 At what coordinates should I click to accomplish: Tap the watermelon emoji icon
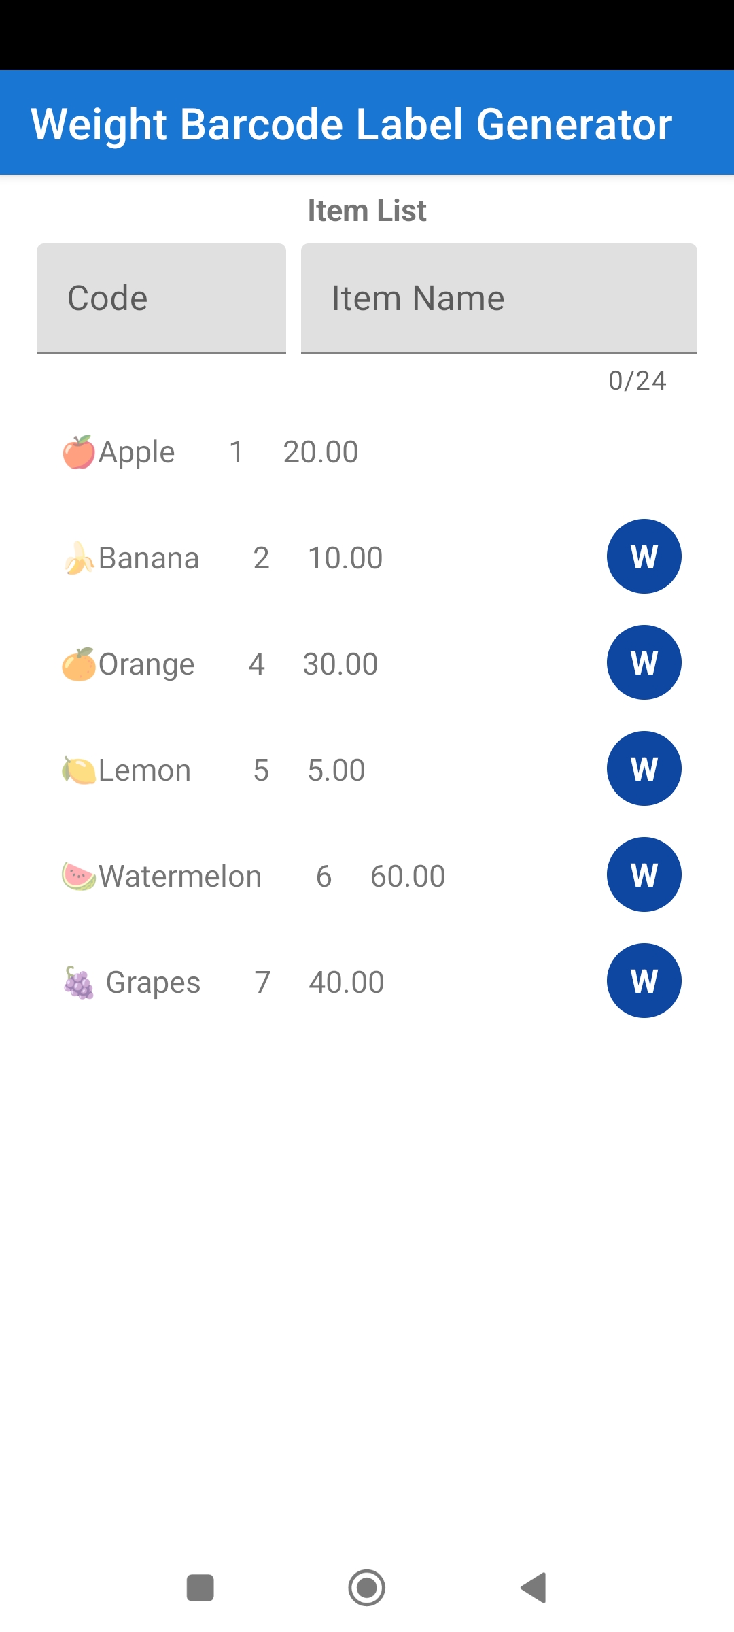(78, 876)
